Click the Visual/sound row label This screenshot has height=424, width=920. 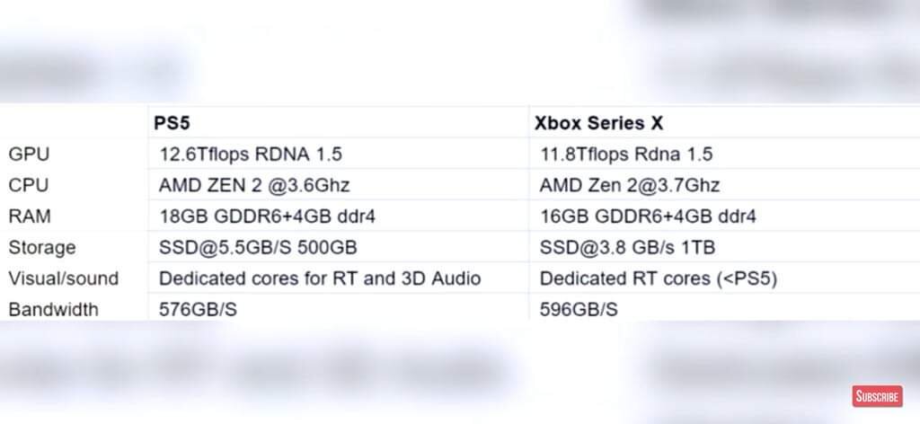(x=64, y=278)
